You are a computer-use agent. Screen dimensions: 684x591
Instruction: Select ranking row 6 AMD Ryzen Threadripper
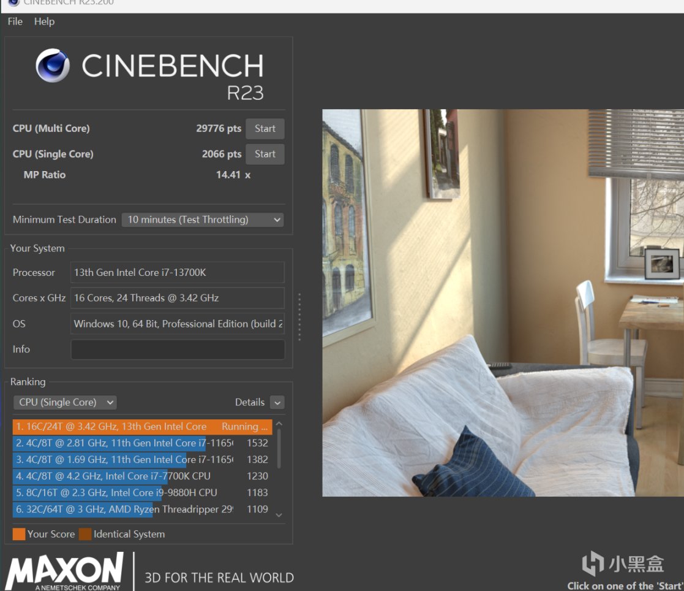(x=142, y=509)
